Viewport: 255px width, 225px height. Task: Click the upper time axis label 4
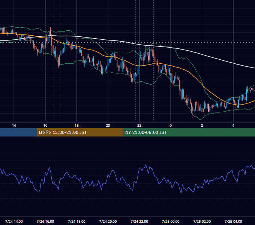pyautogui.click(x=233, y=125)
